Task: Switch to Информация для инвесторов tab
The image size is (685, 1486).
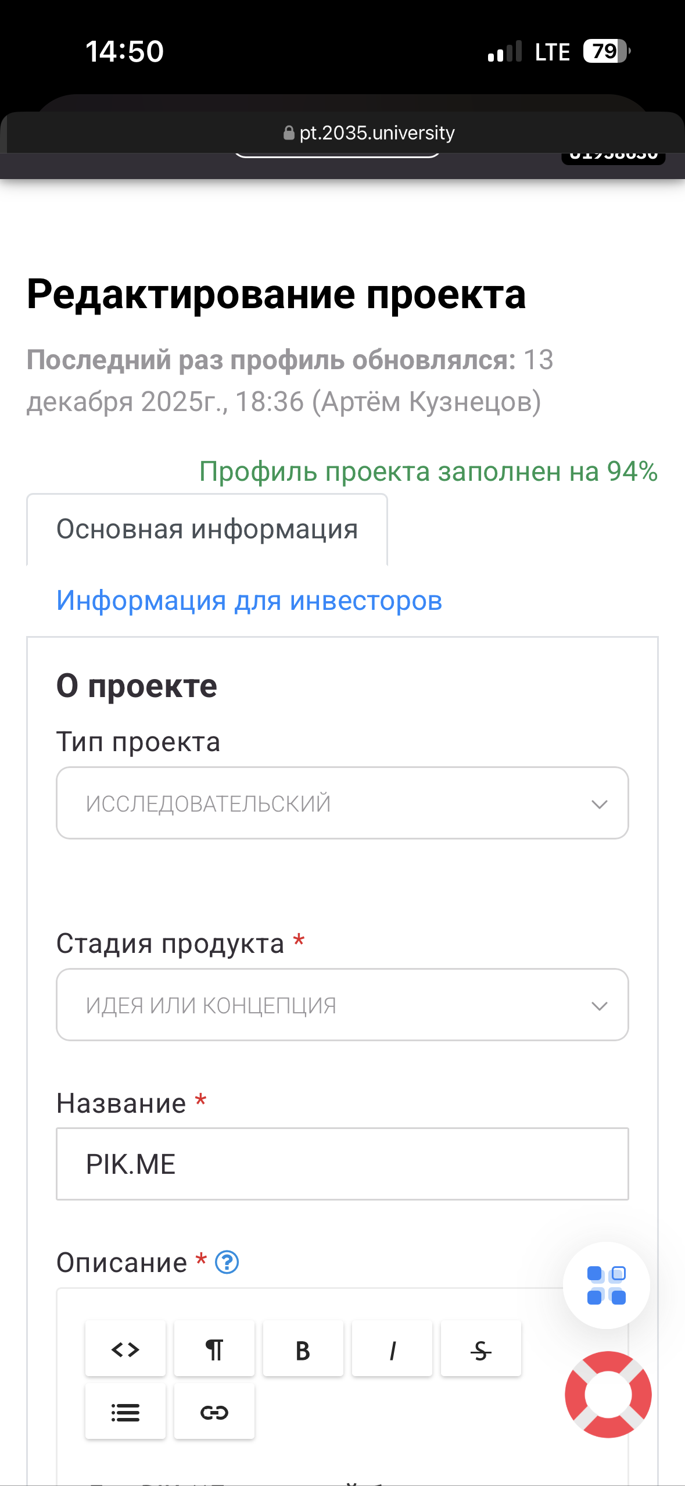Action: pyautogui.click(x=249, y=601)
